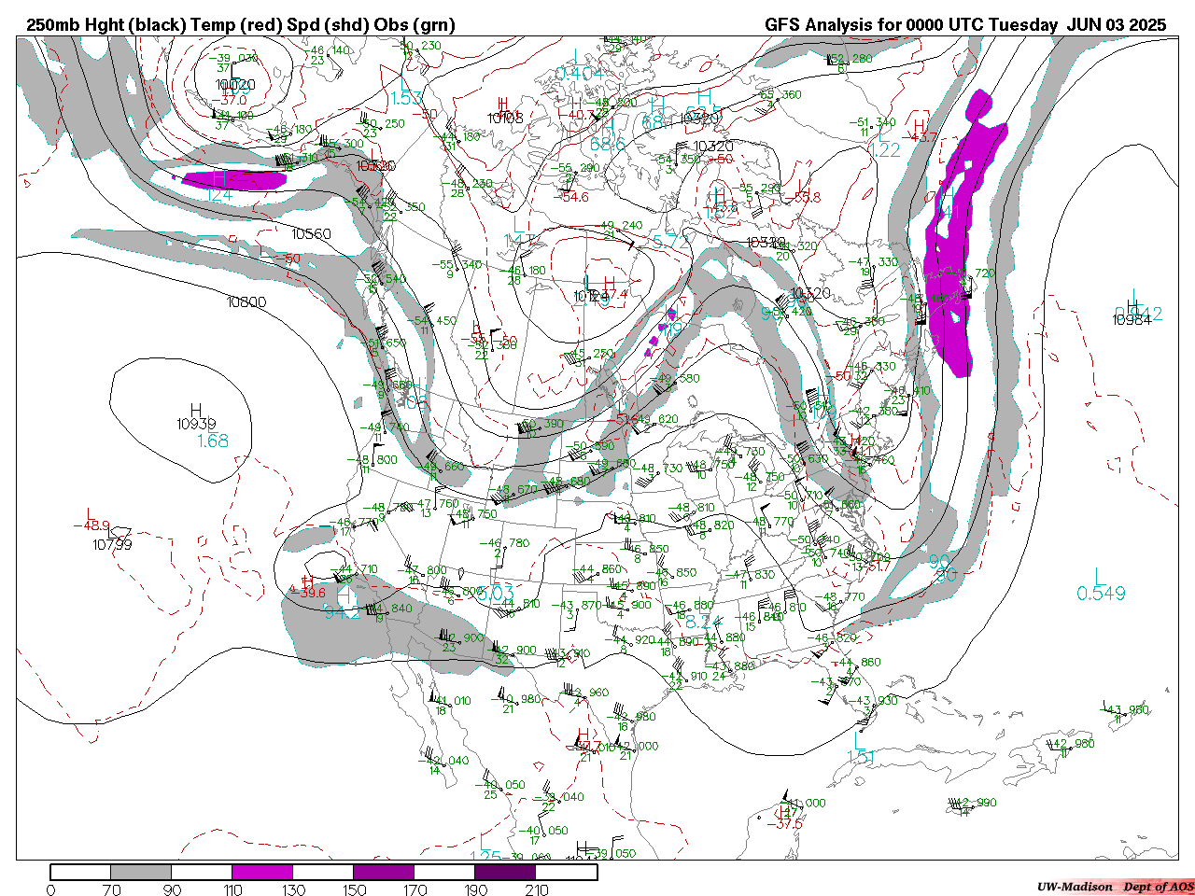The image size is (1195, 896).
Task: Pick the magenta 110–130 legend segment
Action: pyautogui.click(x=262, y=873)
